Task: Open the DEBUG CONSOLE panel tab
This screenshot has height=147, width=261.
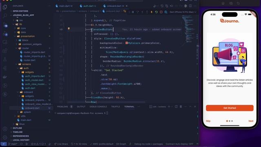Action: pyautogui.click(x=98, y=107)
